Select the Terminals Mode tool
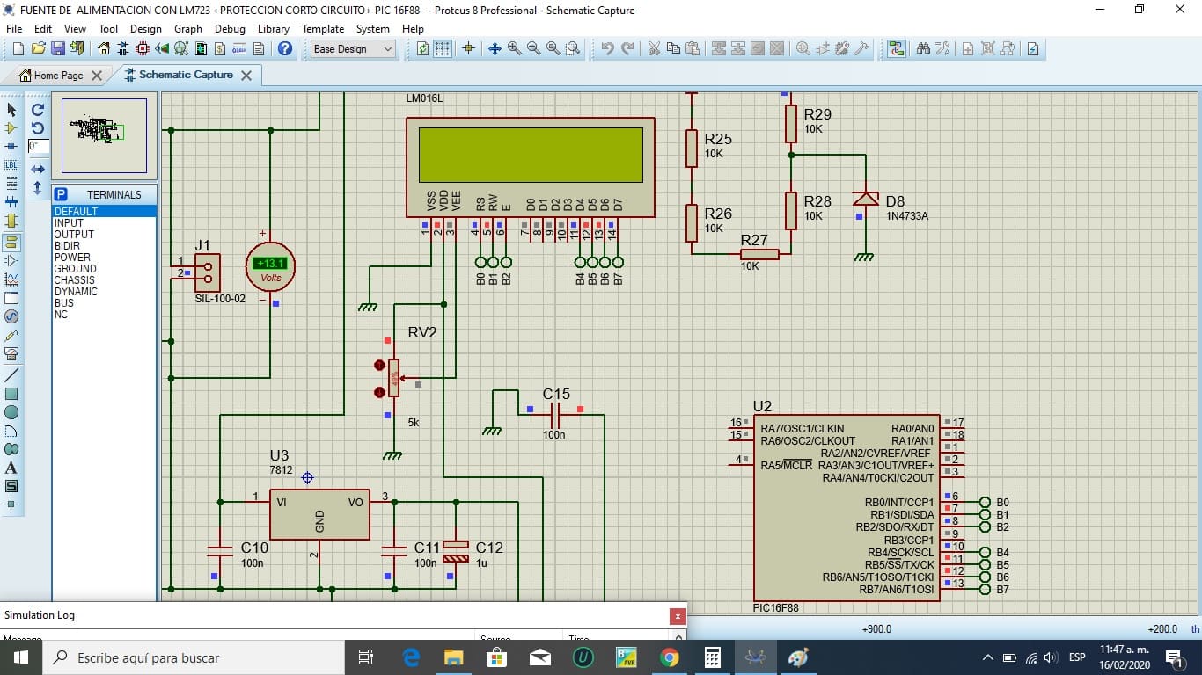The height and width of the screenshot is (675, 1202). coord(11,243)
